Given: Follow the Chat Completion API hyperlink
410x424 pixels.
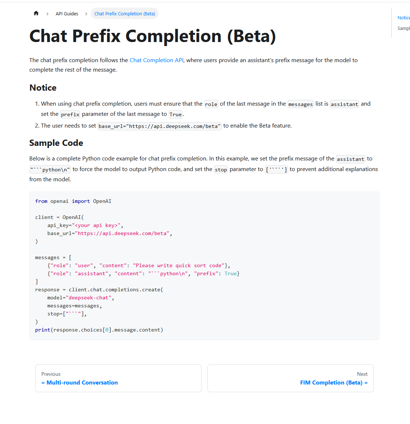Looking at the screenshot, I should click(x=156, y=60).
